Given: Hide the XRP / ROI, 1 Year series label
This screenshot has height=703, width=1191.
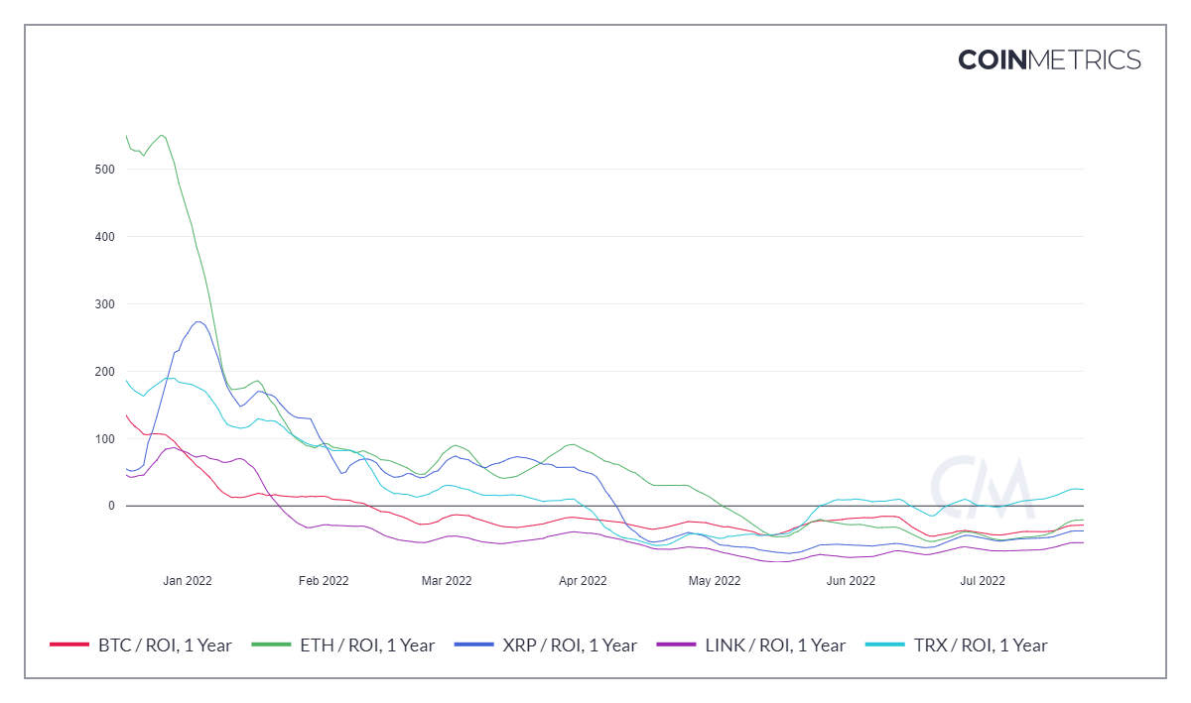Looking at the screenshot, I should [x=570, y=645].
